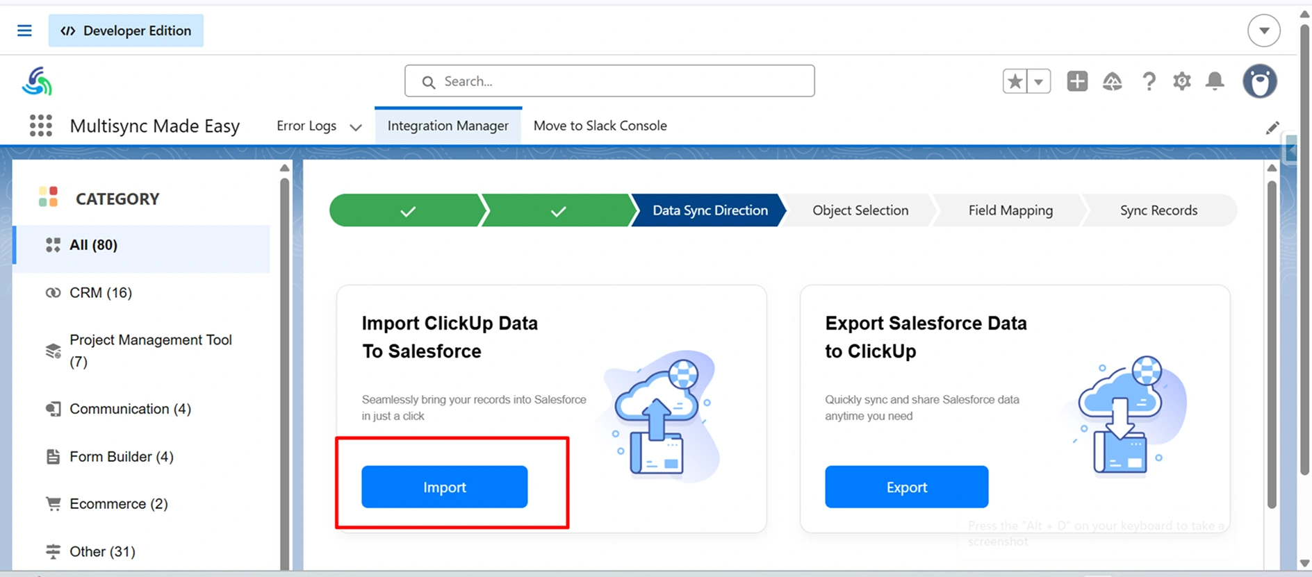Click the pencil edit navigation icon
This screenshot has width=1312, height=577.
tap(1272, 128)
